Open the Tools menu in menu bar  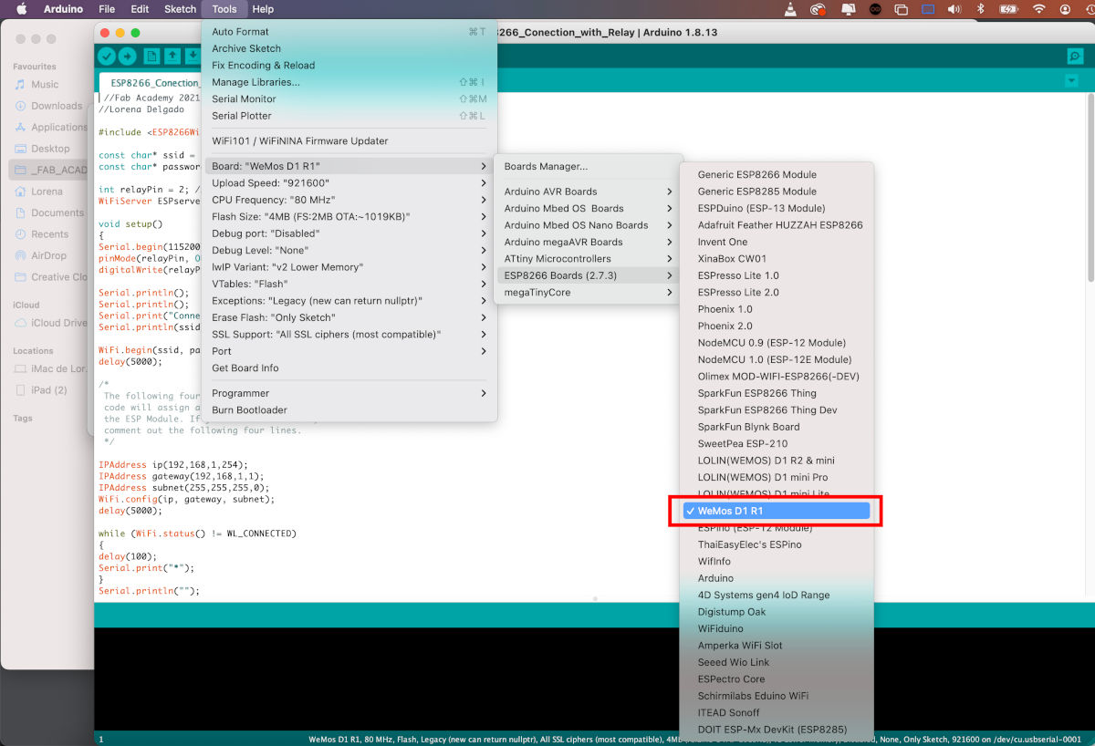coord(224,9)
